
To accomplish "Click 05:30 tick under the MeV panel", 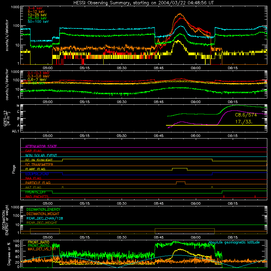I will 122,102.
